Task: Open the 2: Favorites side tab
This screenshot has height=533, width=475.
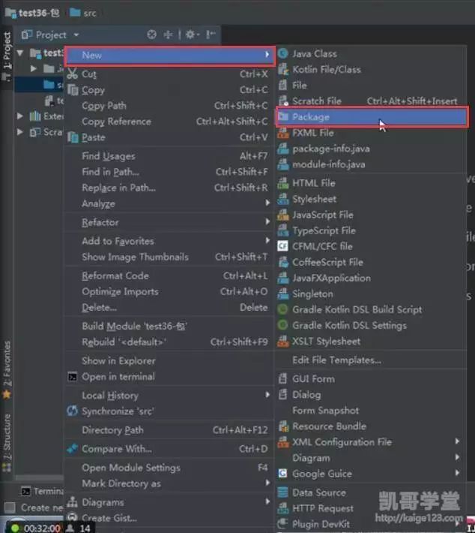Action: [7, 370]
